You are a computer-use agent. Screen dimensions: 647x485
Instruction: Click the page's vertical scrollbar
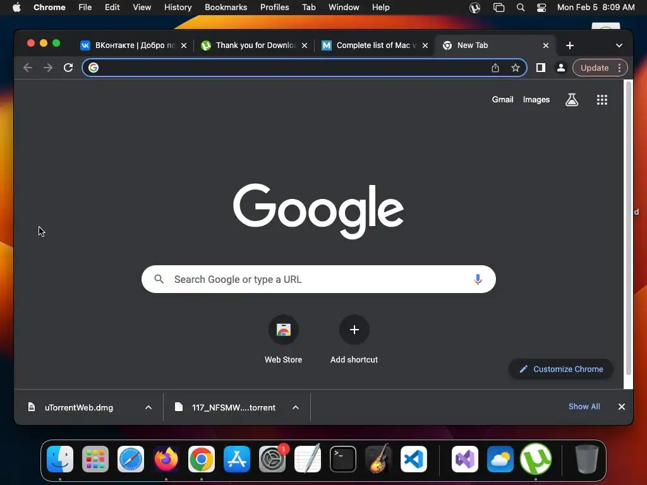tap(629, 228)
